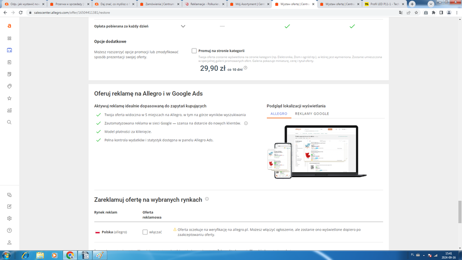Open File Explorer from taskbar
Viewport: 462px width, 260px height.
pos(40,255)
